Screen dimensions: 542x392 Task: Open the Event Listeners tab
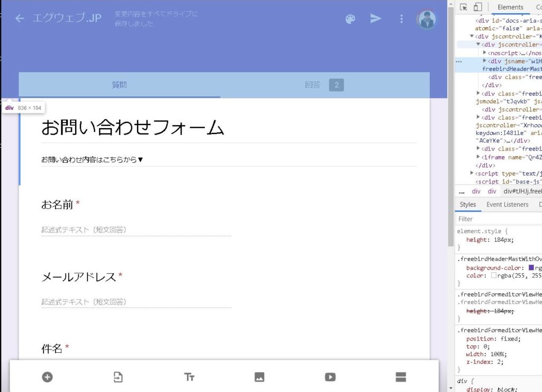507,204
